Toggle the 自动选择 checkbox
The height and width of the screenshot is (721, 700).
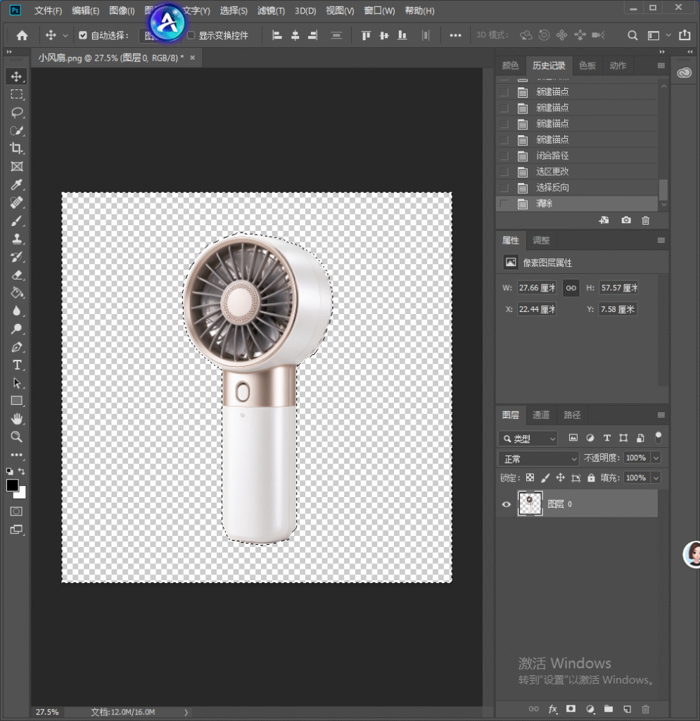[x=83, y=35]
